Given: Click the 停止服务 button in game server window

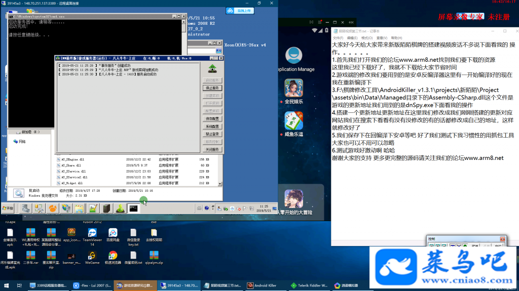Looking at the screenshot, I should point(212,88).
